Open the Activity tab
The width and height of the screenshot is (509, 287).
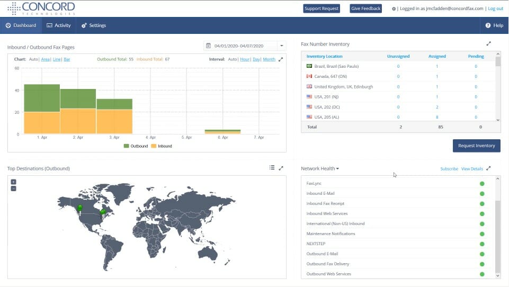(59, 25)
